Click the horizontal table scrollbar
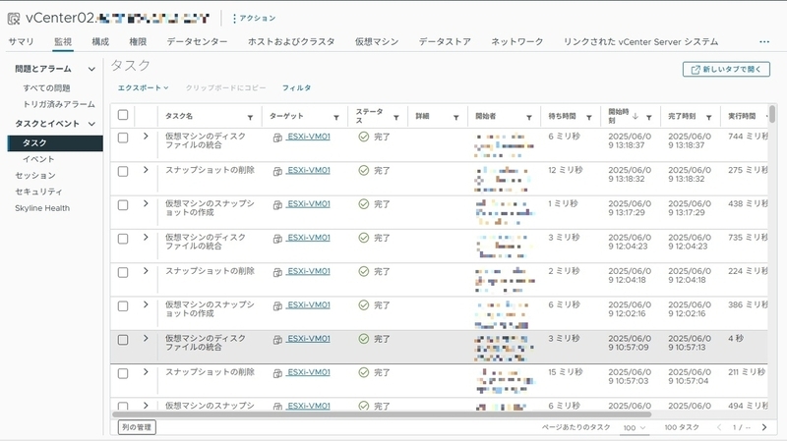The height and width of the screenshot is (441, 787). pyautogui.click(x=382, y=414)
